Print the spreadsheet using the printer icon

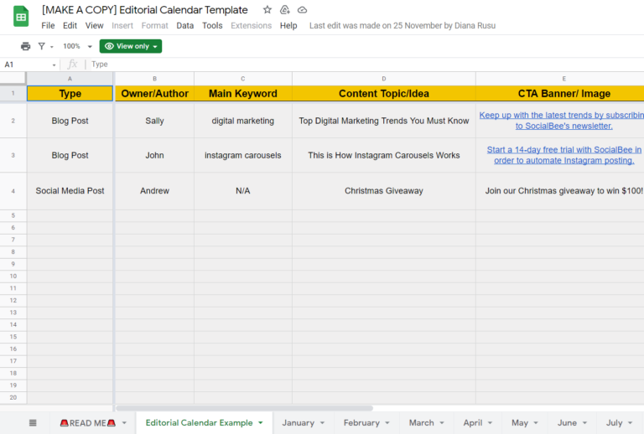25,46
